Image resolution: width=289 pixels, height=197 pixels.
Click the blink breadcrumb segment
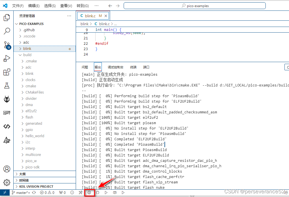click(x=85, y=24)
